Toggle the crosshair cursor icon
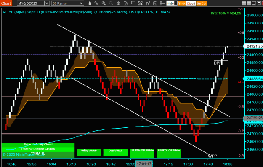This screenshot has height=167, width=263. click(x=118, y=3)
